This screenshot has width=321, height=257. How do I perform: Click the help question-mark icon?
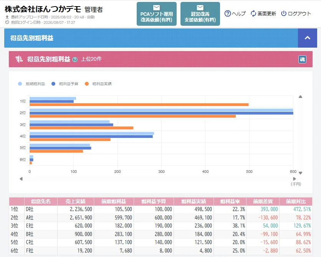[227, 14]
